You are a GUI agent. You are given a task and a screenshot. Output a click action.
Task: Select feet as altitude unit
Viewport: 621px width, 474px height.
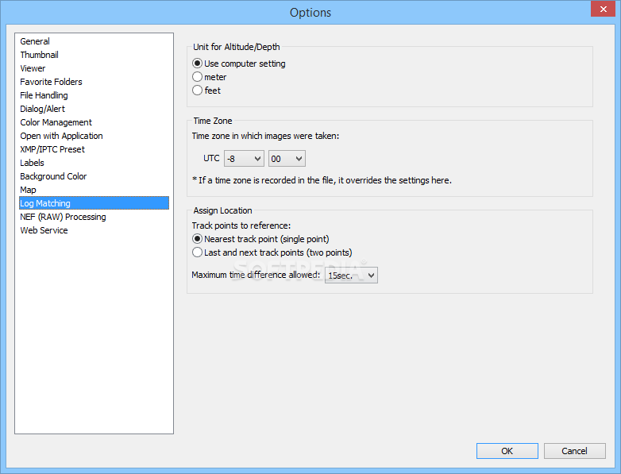point(206,91)
